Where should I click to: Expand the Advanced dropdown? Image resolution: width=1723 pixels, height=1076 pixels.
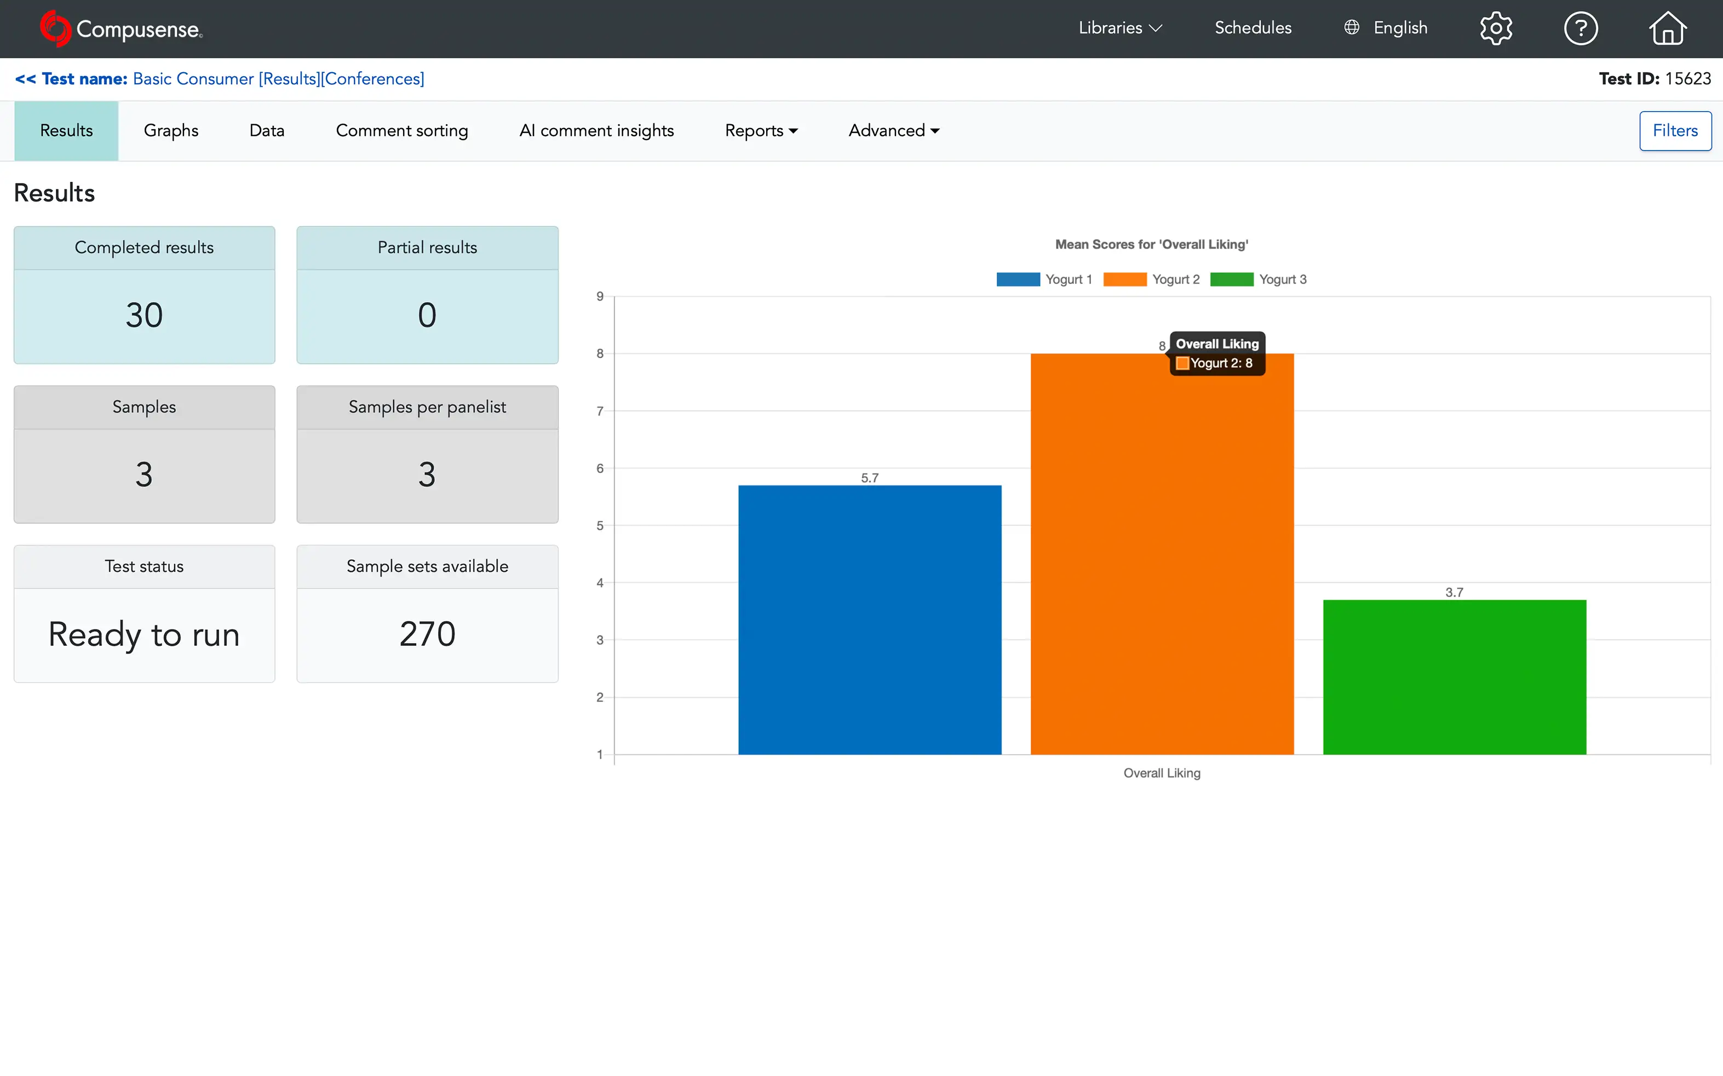[x=894, y=131]
